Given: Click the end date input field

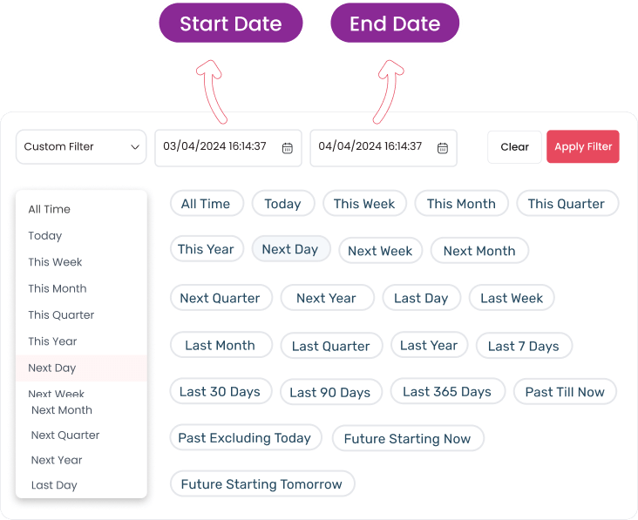Looking at the screenshot, I should (370, 147).
